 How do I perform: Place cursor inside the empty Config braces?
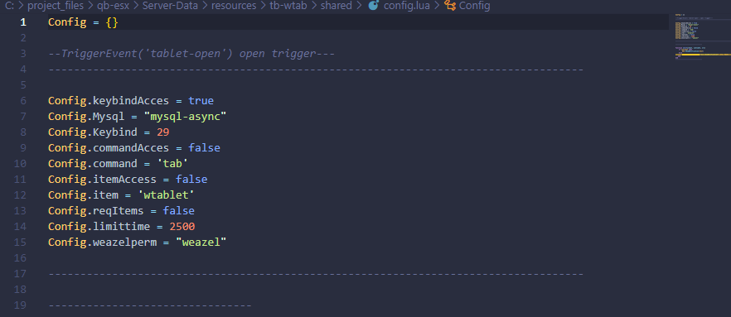pos(113,22)
